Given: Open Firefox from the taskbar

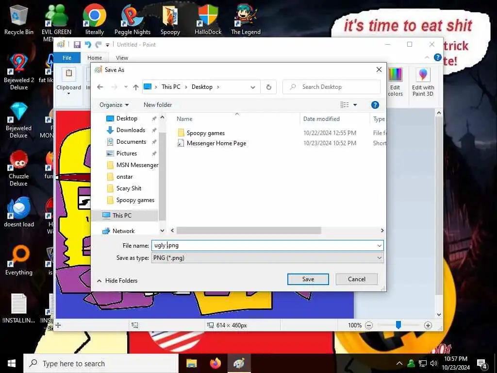Looking at the screenshot, I should pos(215,363).
